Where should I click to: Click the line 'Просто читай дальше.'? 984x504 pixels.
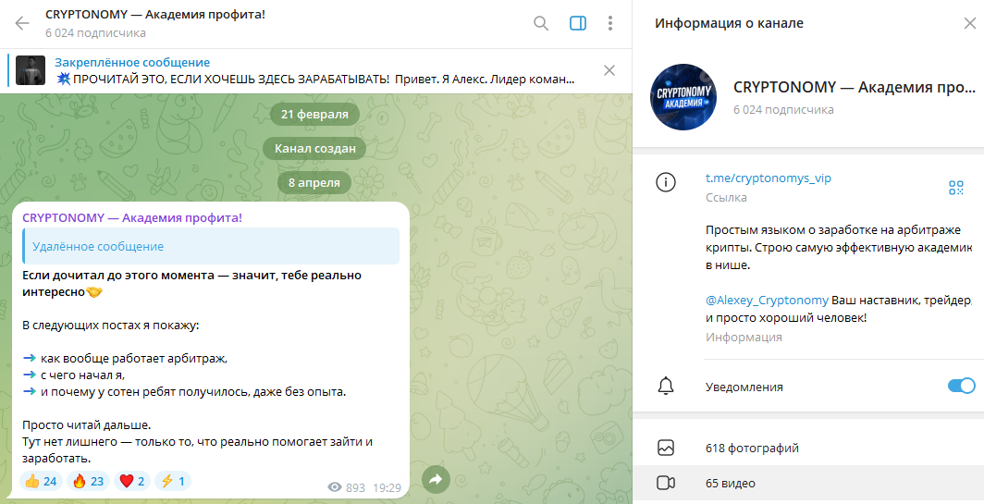click(x=87, y=424)
